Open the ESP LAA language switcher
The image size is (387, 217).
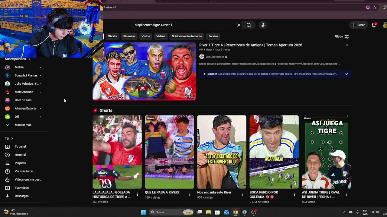click(x=365, y=212)
